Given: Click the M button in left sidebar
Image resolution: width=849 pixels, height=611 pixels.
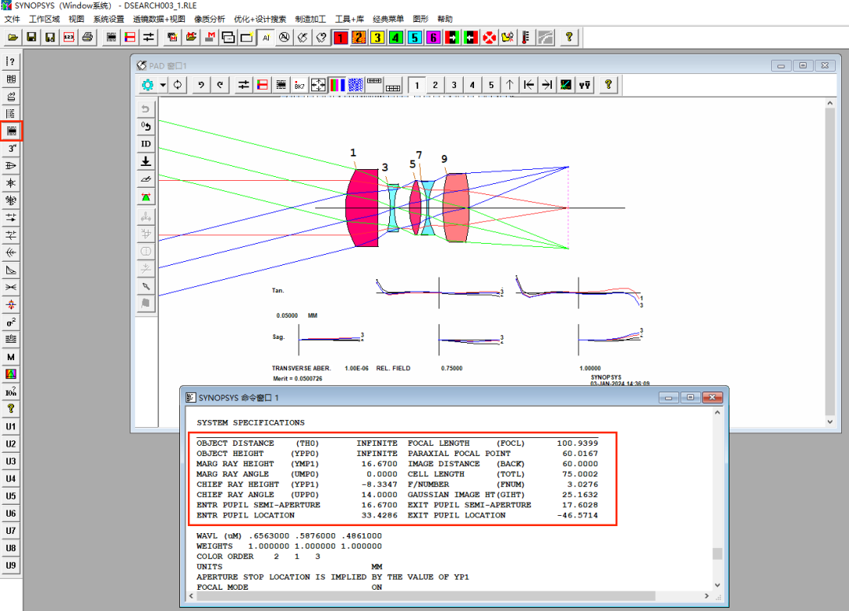Looking at the screenshot, I should (x=11, y=357).
